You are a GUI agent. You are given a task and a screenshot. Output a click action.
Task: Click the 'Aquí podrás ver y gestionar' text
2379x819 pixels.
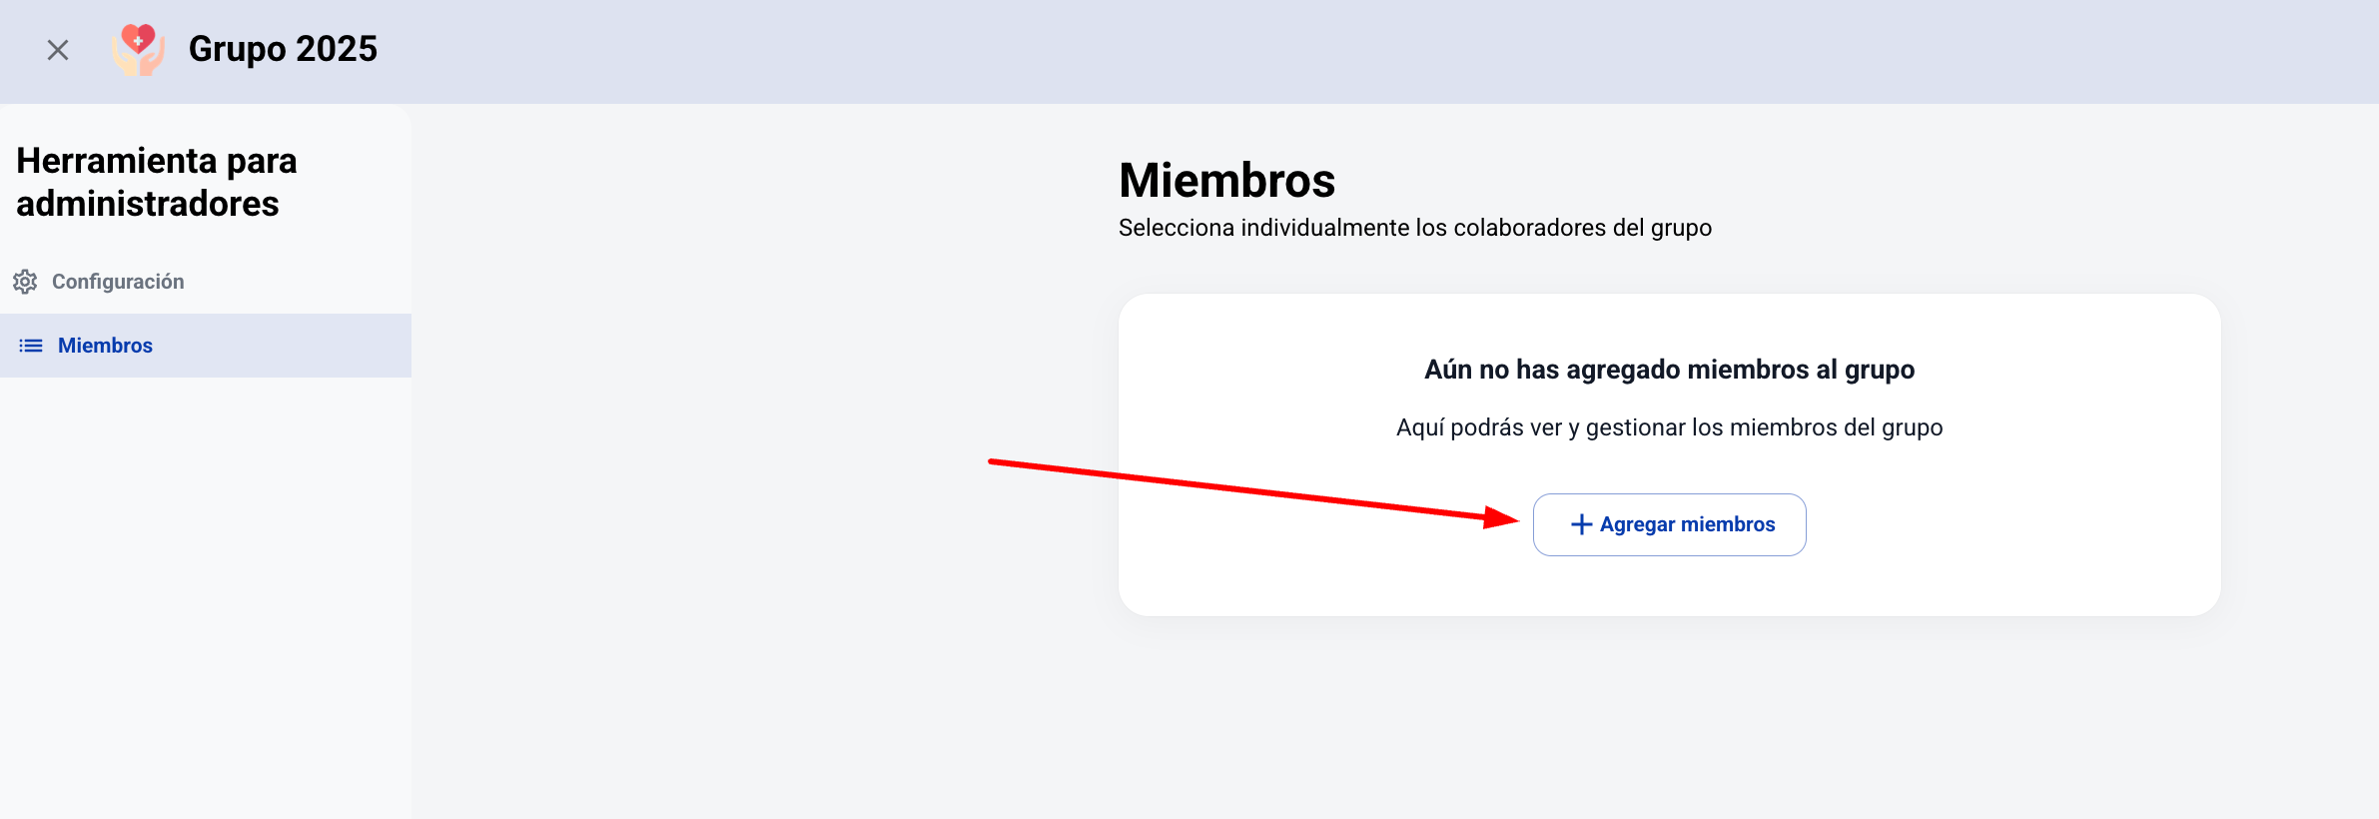1669,427
